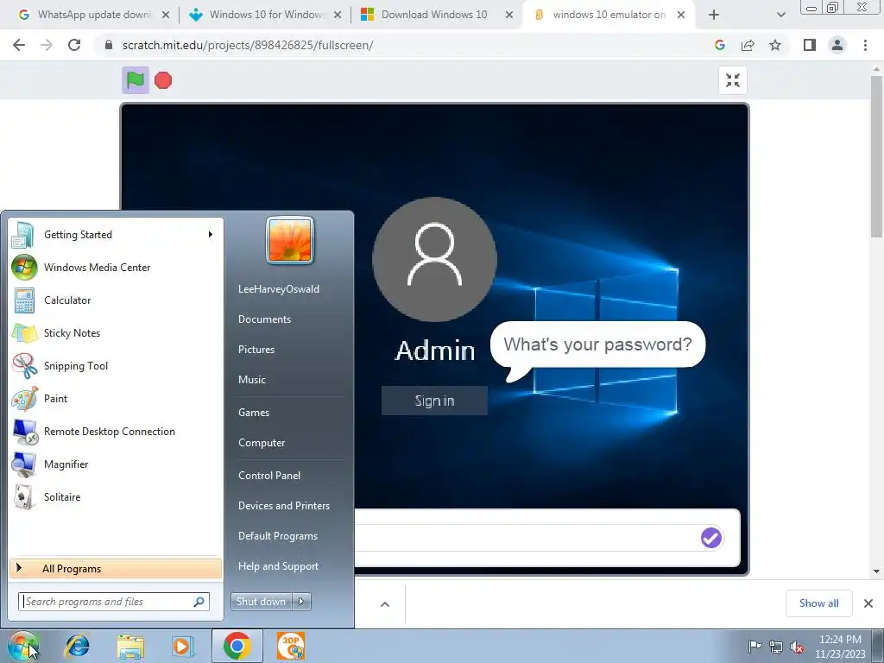The width and height of the screenshot is (884, 663).
Task: Open LeeHarveyOswald user folder
Action: (279, 288)
